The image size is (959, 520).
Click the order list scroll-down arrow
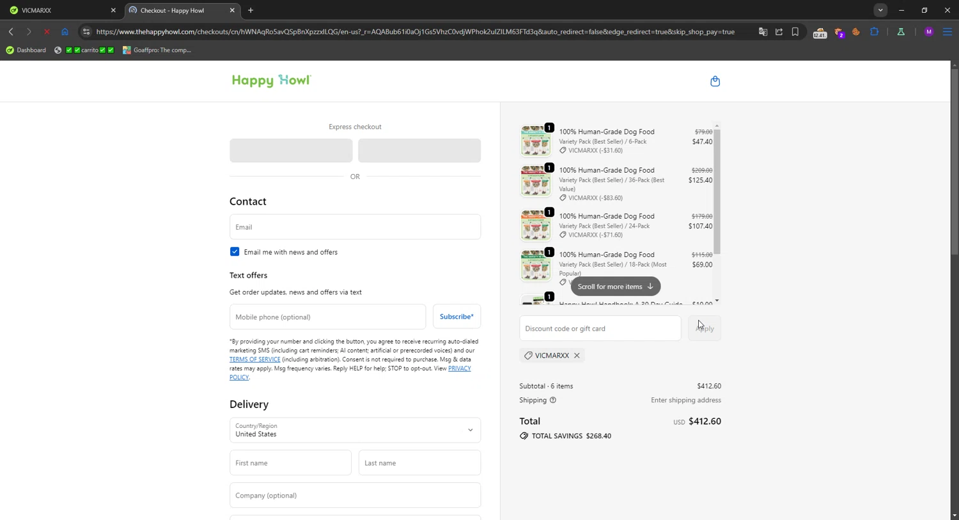coord(717,301)
